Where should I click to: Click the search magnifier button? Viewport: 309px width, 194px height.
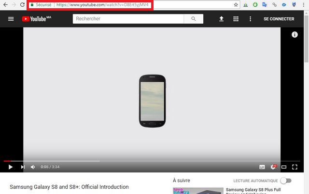tap(194, 19)
